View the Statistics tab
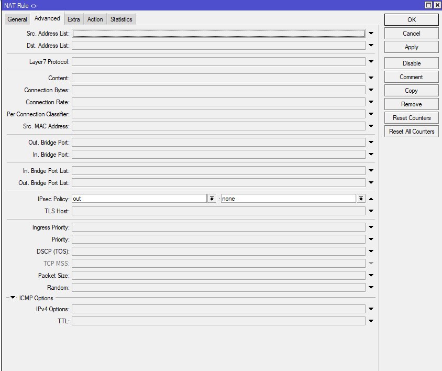442x371 pixels. click(x=121, y=19)
